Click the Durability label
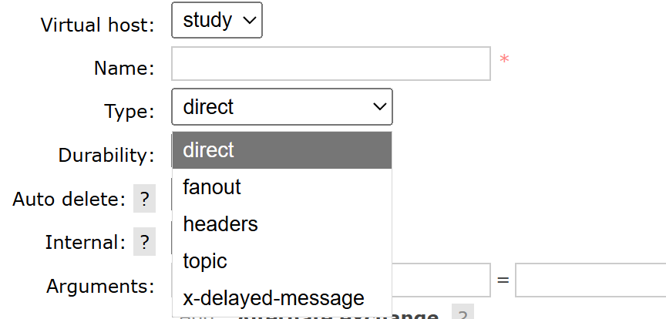 click(106, 156)
